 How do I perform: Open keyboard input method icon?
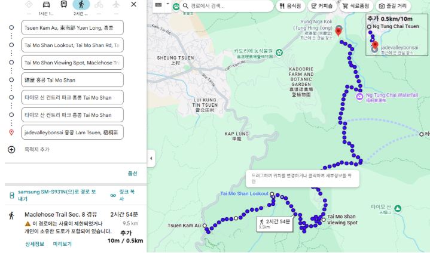point(158,5)
